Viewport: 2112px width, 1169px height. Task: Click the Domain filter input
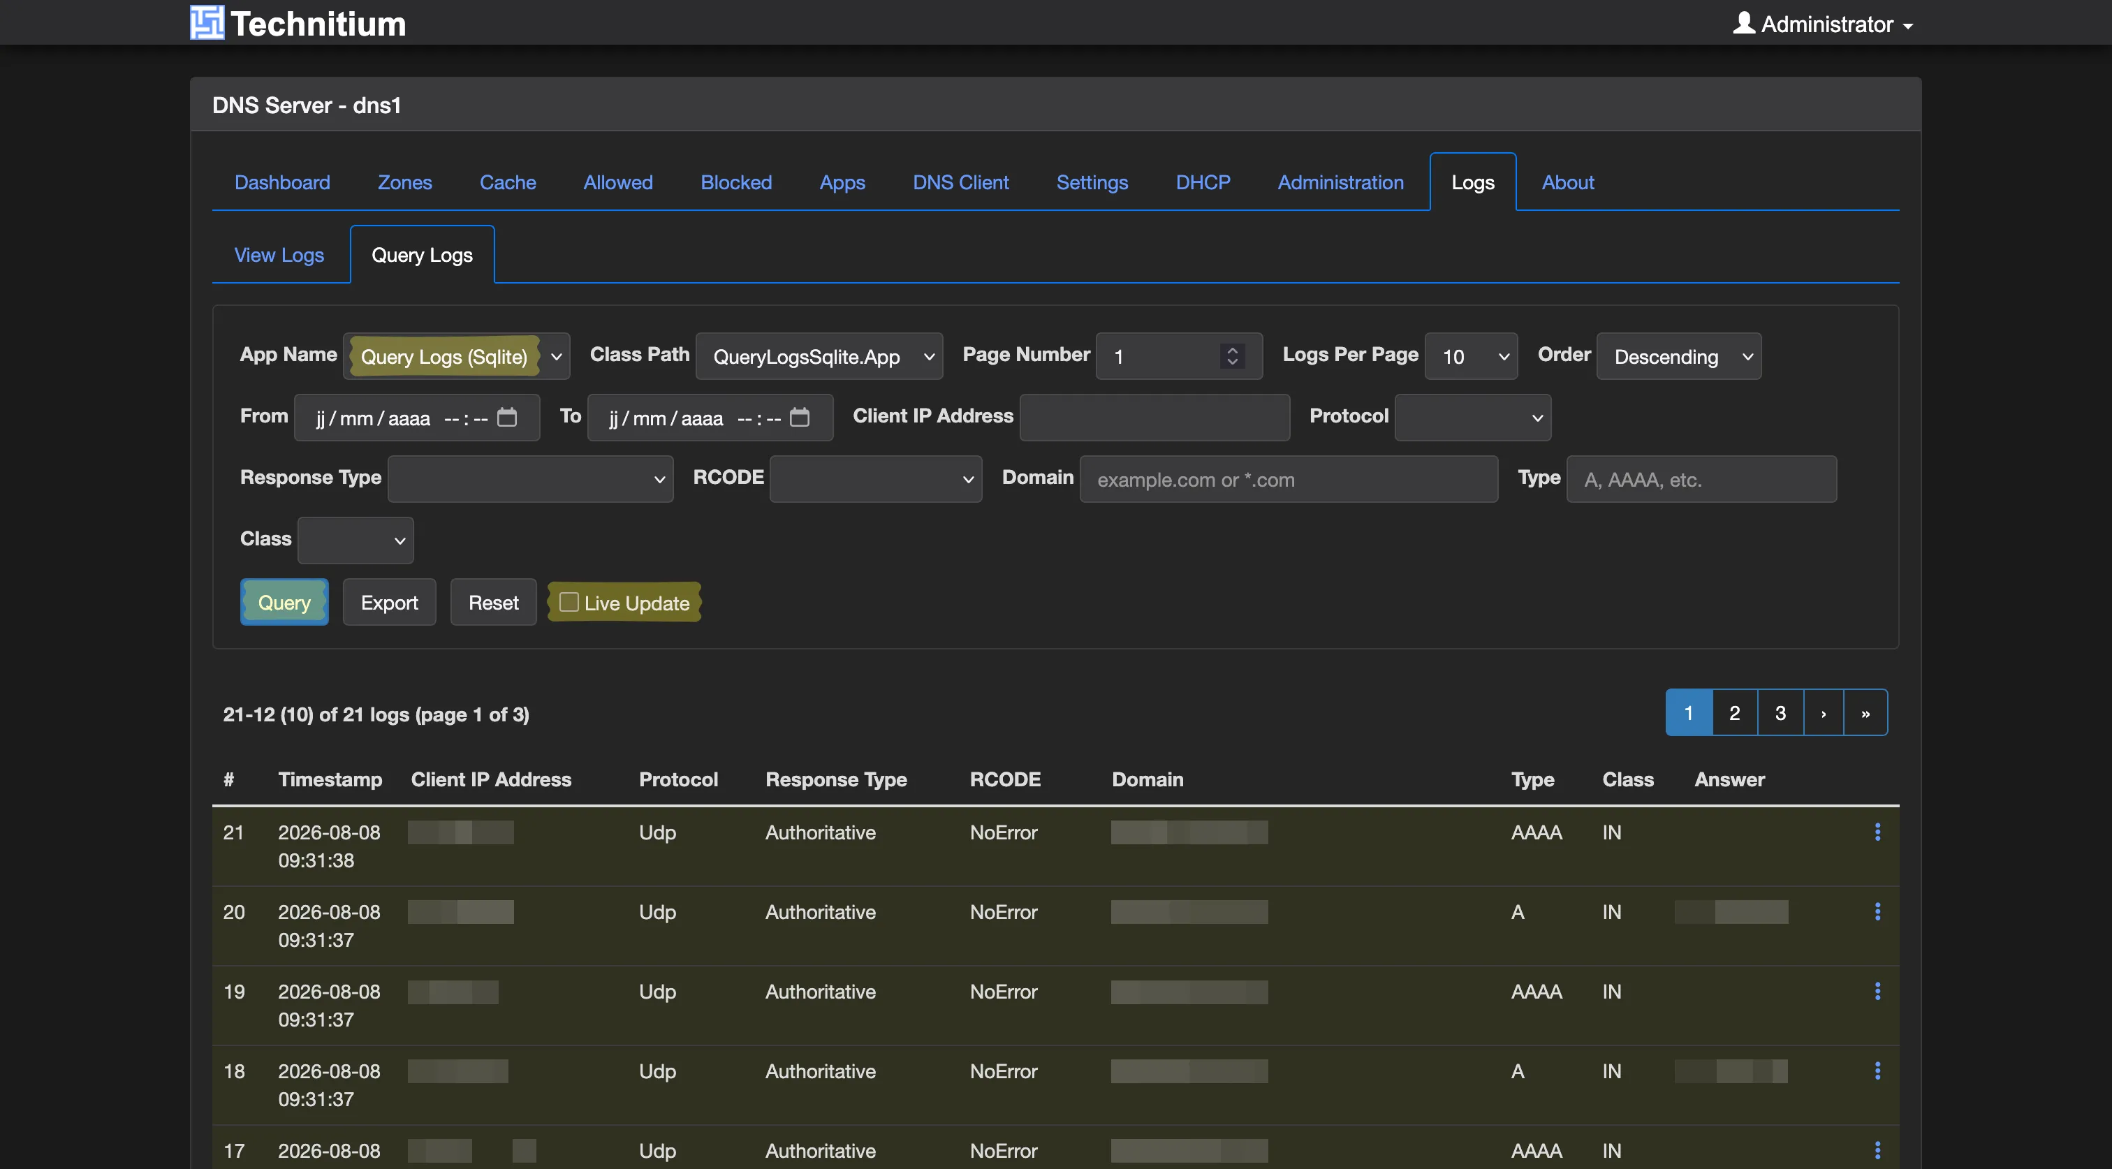click(x=1289, y=479)
